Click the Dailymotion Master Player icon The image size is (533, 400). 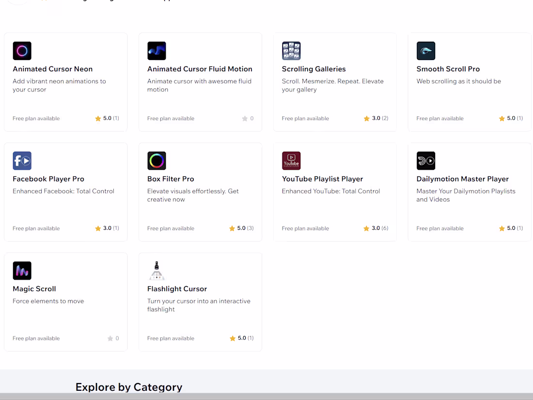pos(426,160)
